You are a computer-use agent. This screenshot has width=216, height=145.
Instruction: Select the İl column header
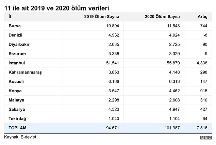tap(10, 17)
